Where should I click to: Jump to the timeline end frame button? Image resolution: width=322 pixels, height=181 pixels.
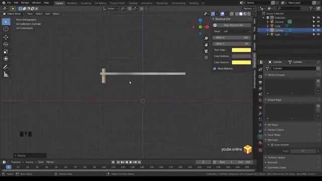139,162
